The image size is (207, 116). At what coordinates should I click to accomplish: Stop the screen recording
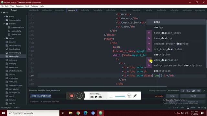71,96
